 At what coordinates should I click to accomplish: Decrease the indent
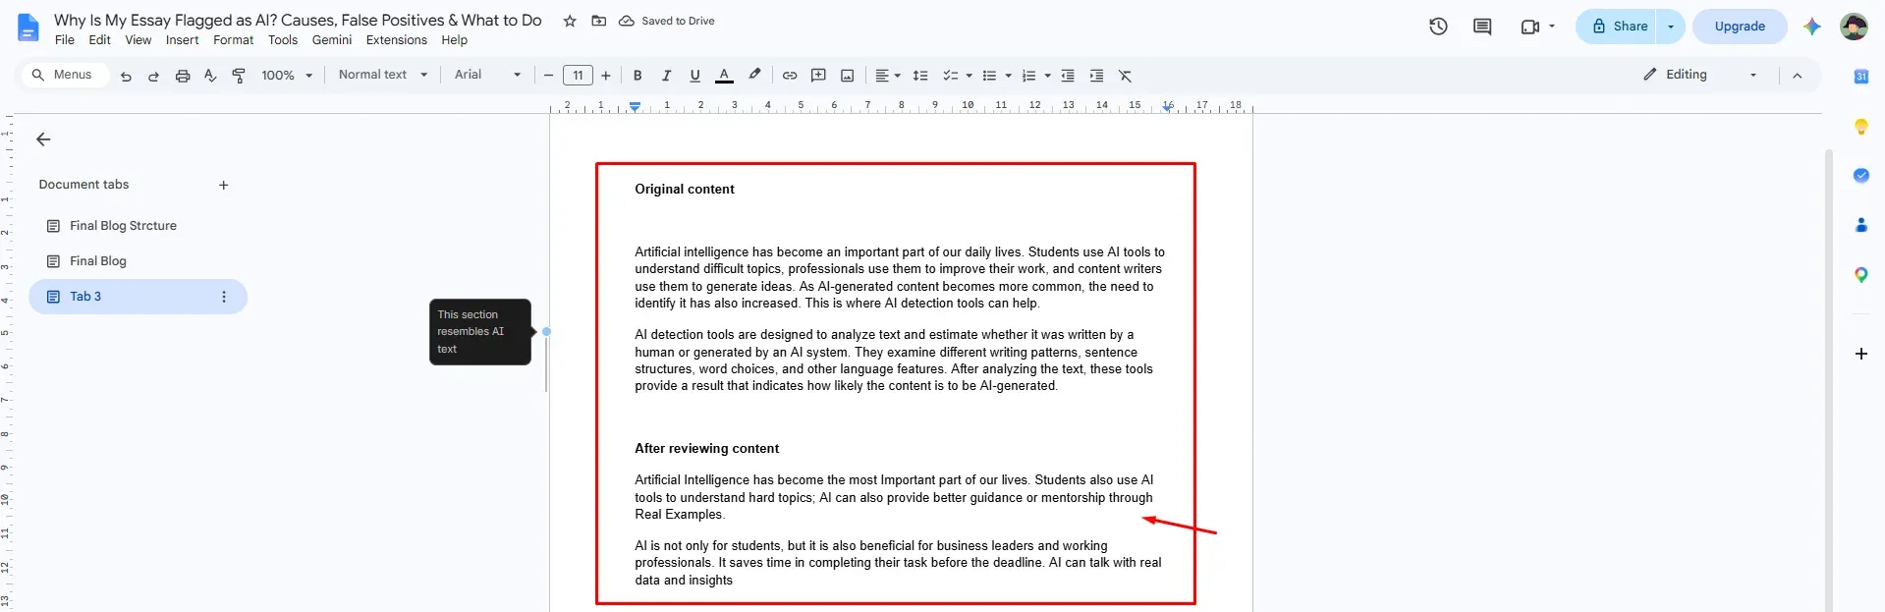coord(1068,76)
